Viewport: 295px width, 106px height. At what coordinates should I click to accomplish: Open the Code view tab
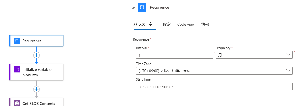186,24
